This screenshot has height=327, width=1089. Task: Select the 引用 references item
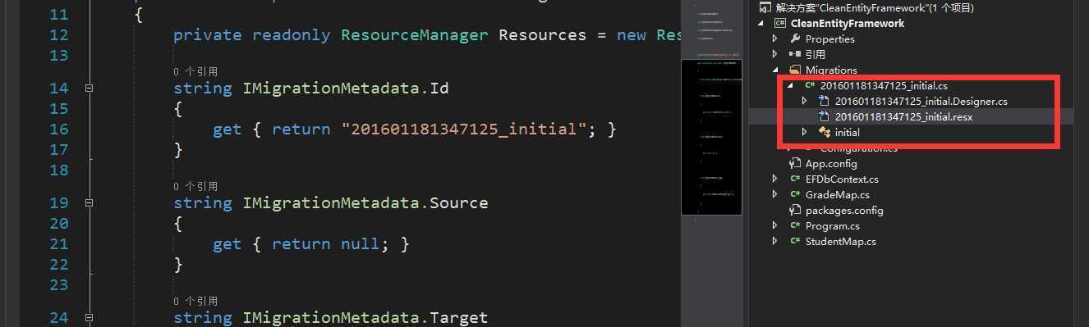(x=815, y=54)
